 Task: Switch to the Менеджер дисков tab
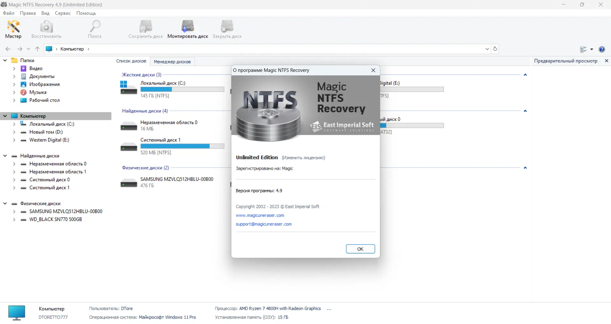pyautogui.click(x=172, y=62)
